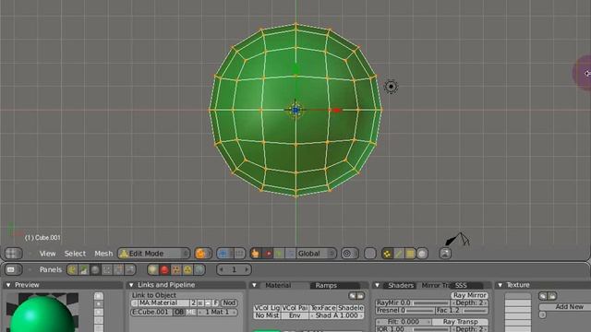Select the rotate manipulator mode

279,254
